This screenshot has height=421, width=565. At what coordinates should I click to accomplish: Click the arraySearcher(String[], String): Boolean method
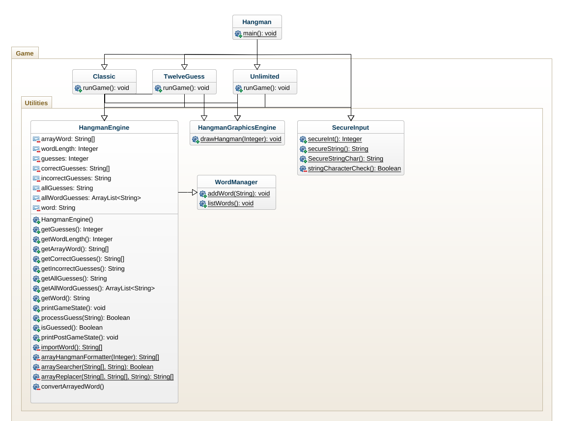(97, 367)
